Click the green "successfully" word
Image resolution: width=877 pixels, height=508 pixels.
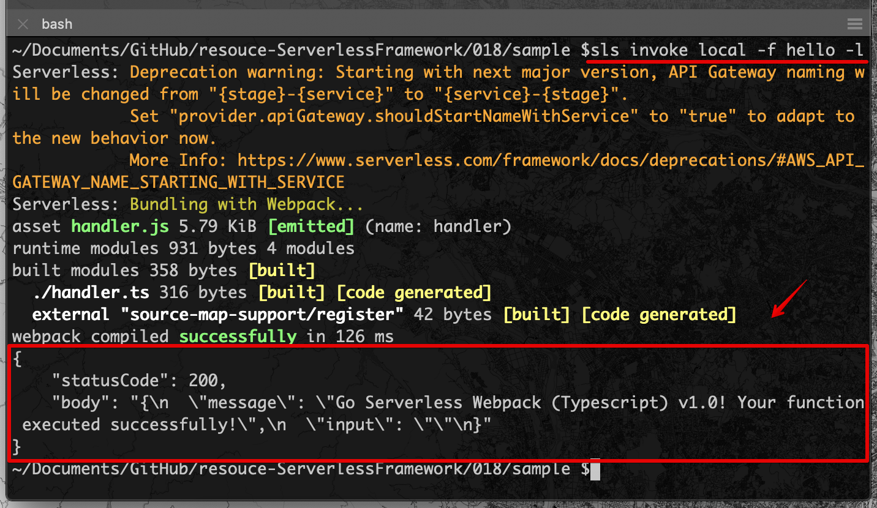tap(238, 337)
